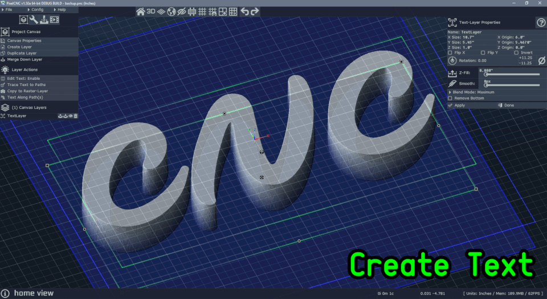Open the wrench tools mode
Screen dimensions: 547x299
[x=34, y=20]
